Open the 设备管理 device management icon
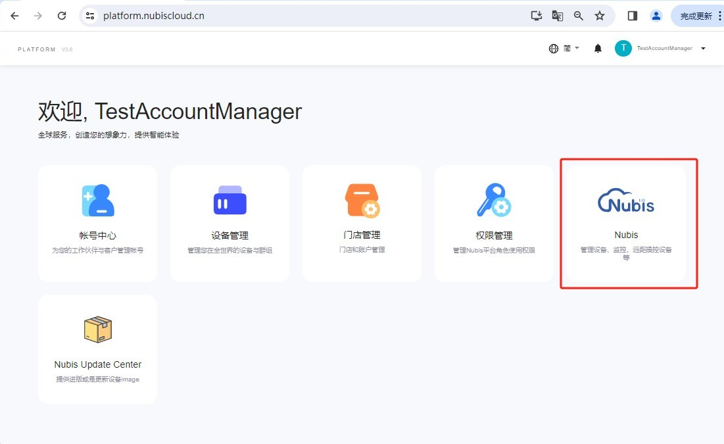This screenshot has width=724, height=444. [230, 200]
